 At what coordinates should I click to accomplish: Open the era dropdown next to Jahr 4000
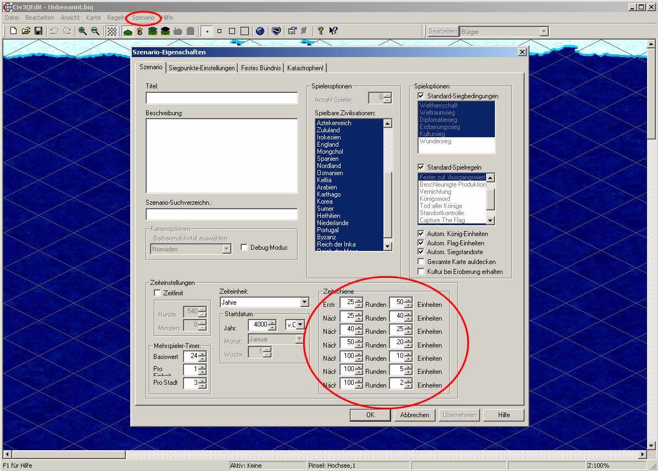(300, 325)
